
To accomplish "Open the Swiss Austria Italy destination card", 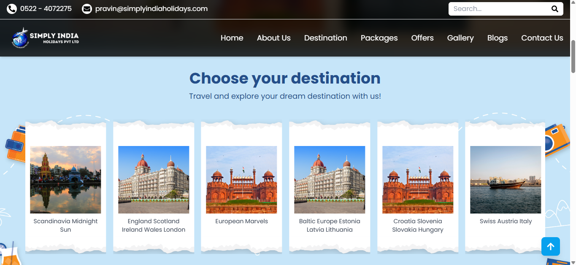I will (505, 188).
